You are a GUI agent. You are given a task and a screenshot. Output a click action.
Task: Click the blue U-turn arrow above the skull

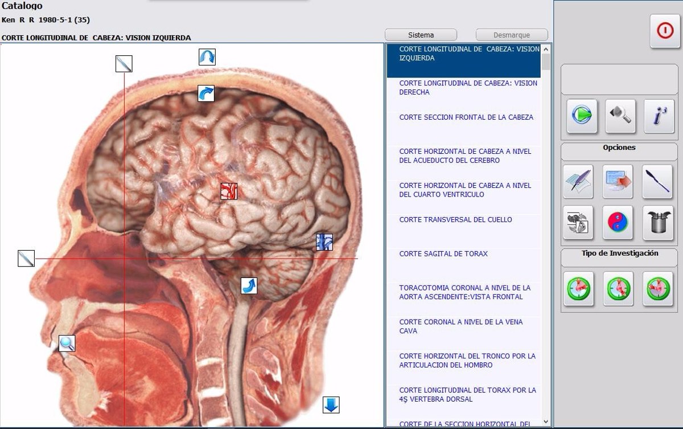point(207,57)
